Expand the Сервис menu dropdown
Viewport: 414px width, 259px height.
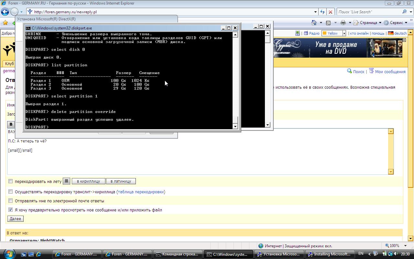point(406,23)
